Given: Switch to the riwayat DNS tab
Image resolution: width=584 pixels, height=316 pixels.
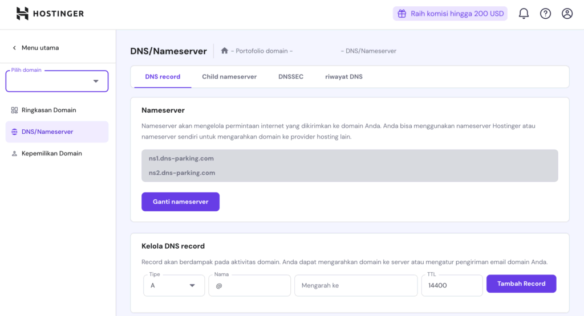Looking at the screenshot, I should 344,77.
